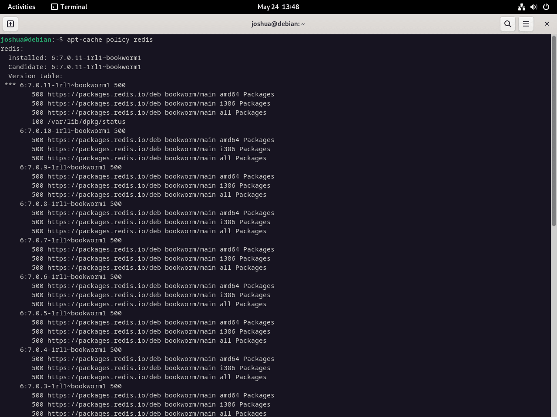Click the network status indicator
The width and height of the screenshot is (557, 417).
click(521, 7)
